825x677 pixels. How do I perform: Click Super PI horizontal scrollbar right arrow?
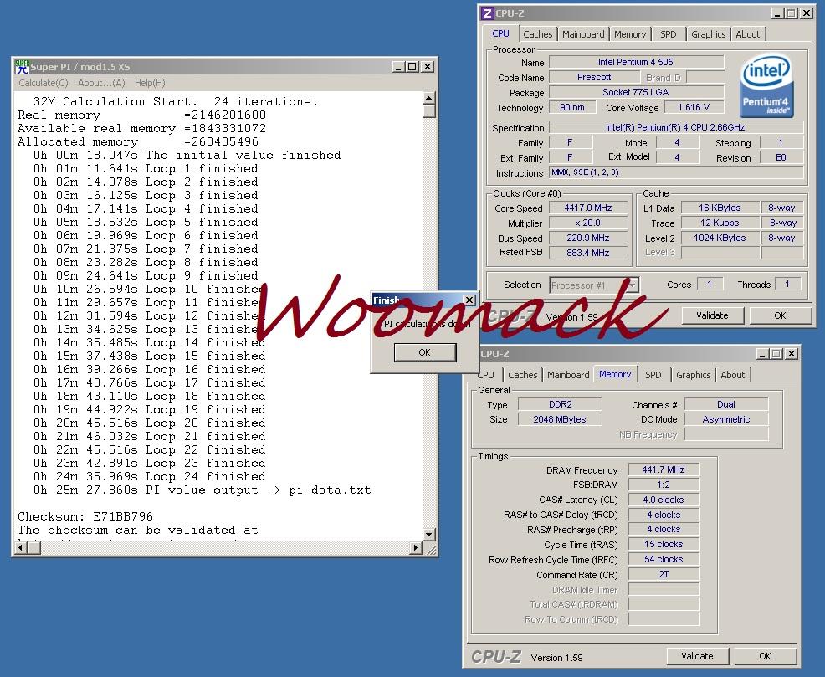(x=416, y=547)
